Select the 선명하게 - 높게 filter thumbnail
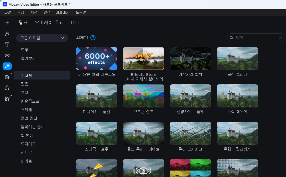286x177 pixels. [x=190, y=96]
